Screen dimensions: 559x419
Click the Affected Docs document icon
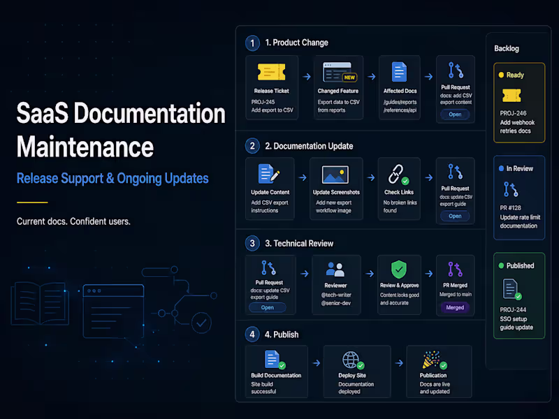pyautogui.click(x=399, y=72)
